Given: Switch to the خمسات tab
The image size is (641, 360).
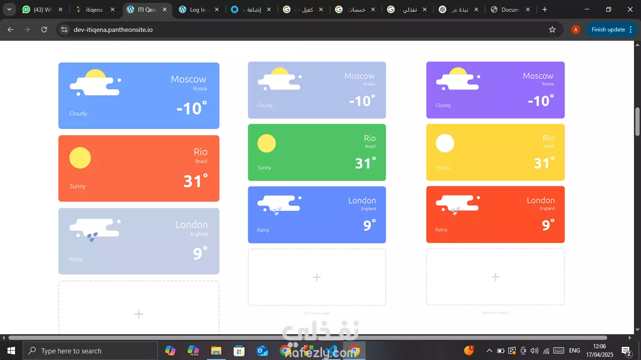Looking at the screenshot, I should point(355,9).
